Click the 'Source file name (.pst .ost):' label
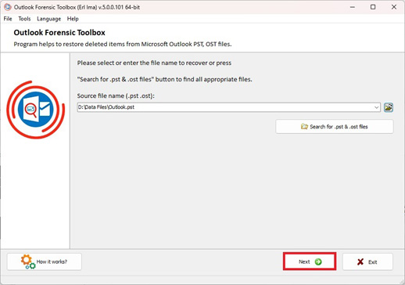The height and width of the screenshot is (285, 405). point(116,96)
